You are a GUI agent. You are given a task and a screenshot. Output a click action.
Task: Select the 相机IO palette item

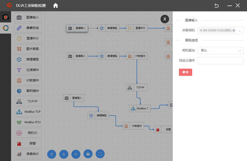click(28, 133)
